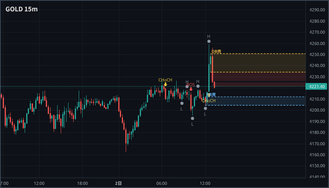Click the 4240.00 price axis label

(317, 65)
